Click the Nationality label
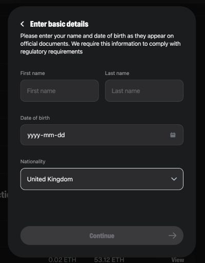This screenshot has height=263, width=205. (x=33, y=161)
